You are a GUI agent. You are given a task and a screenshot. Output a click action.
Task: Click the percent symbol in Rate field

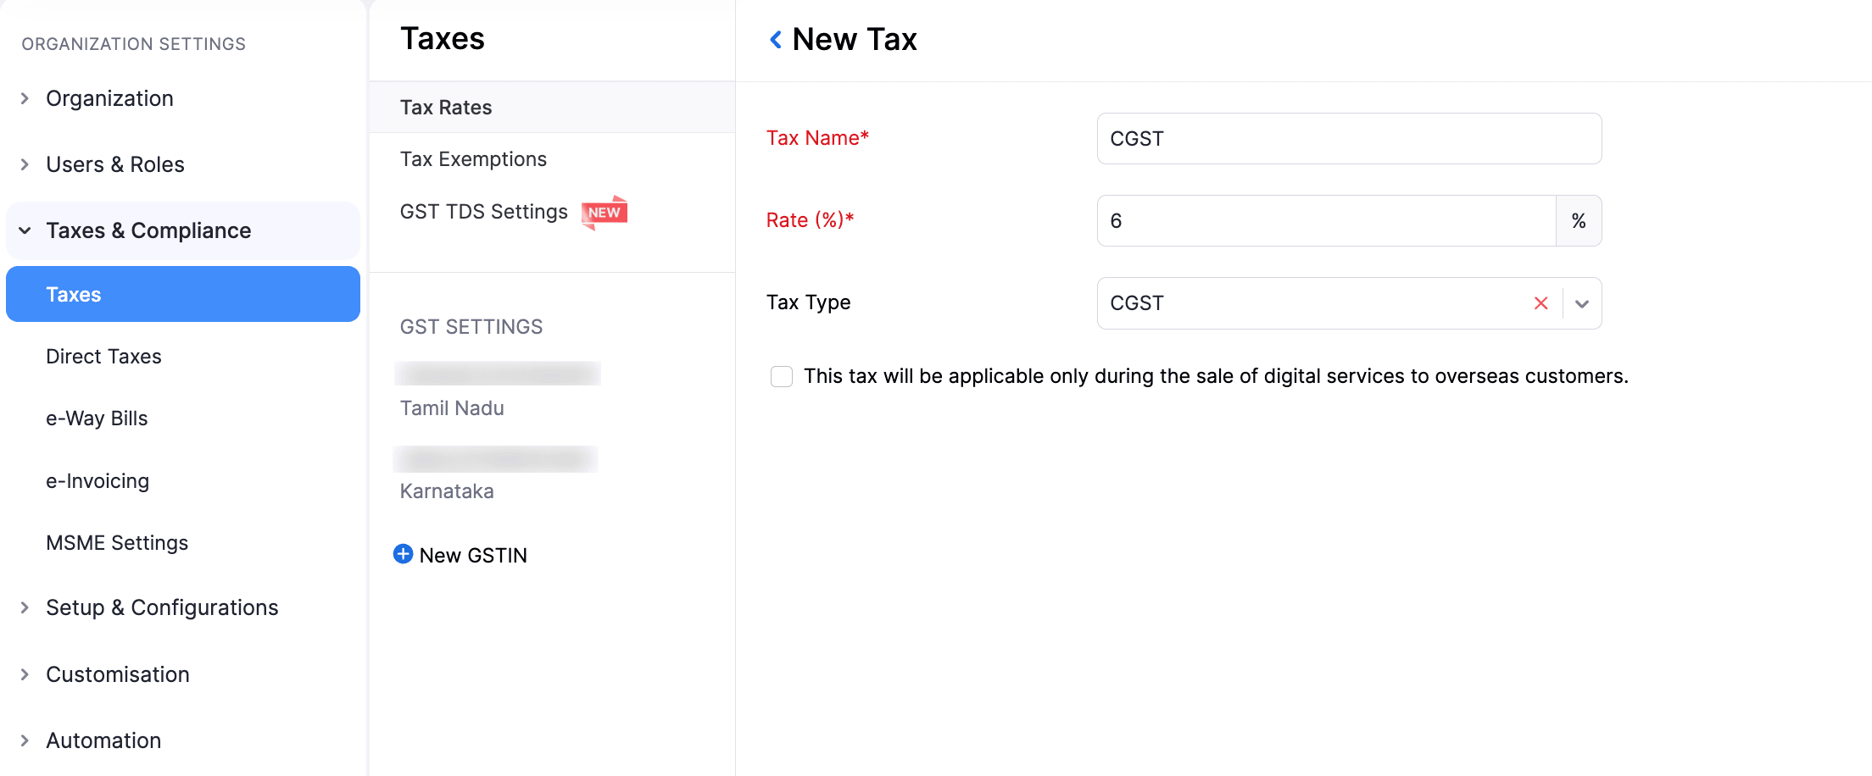1579,220
